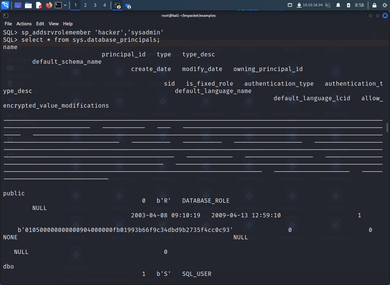Click the show desktop panel icon
Image resolution: width=390 pixels, height=285 pixels.
(x=18, y=5)
